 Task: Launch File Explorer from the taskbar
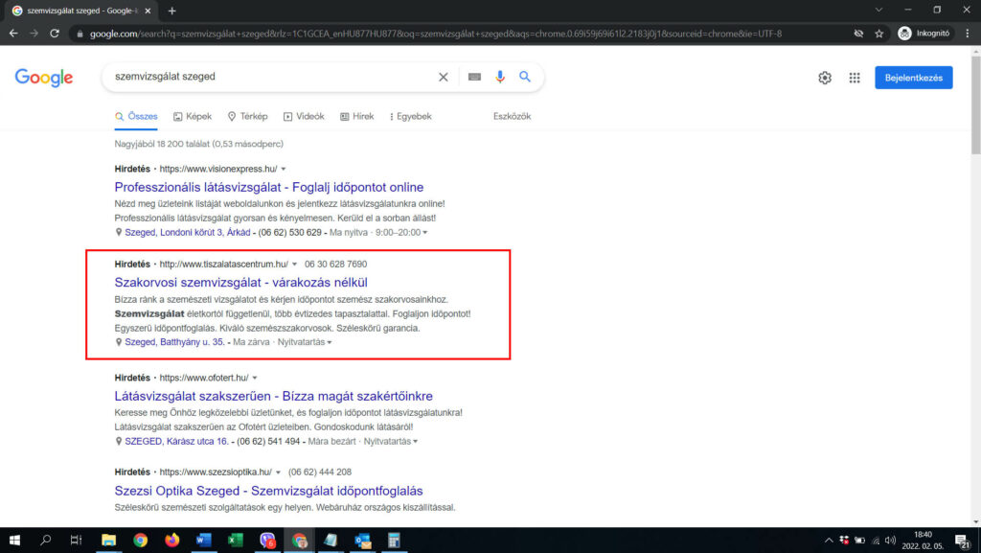[x=109, y=540]
